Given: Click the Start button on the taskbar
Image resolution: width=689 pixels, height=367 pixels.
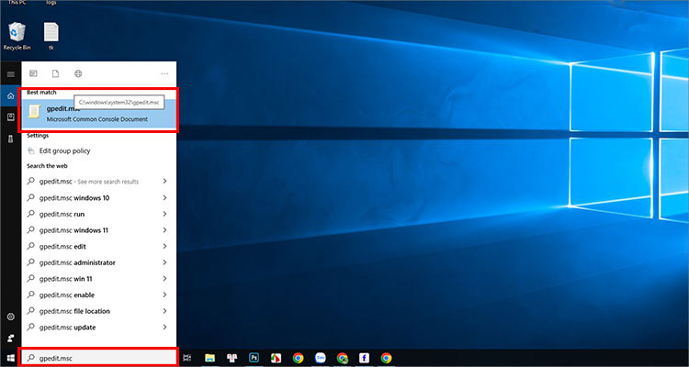Looking at the screenshot, I should pos(10,358).
